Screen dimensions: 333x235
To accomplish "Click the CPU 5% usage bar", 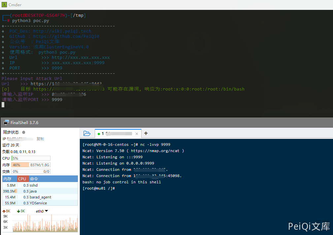I will point(31,158).
